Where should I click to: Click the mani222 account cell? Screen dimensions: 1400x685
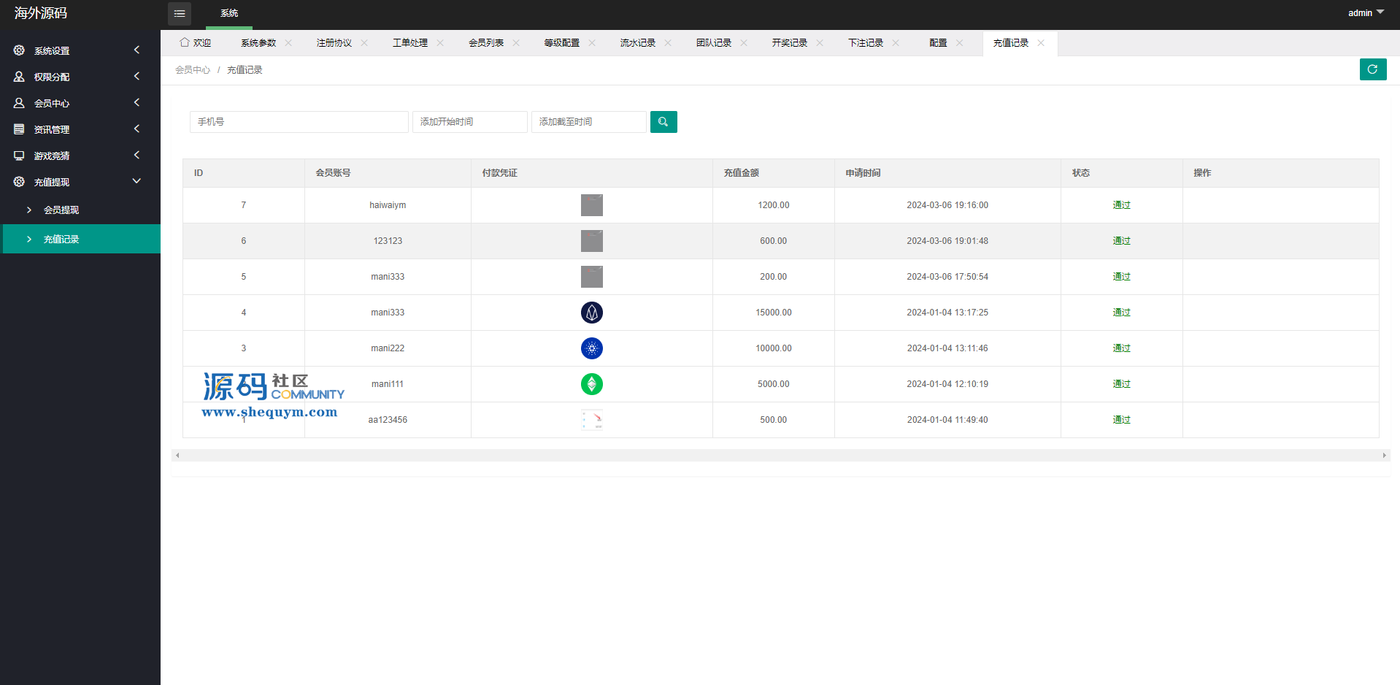tap(388, 348)
